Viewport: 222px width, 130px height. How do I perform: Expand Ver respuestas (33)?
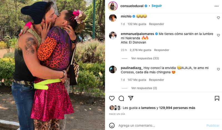pyautogui.click(x=145, y=58)
